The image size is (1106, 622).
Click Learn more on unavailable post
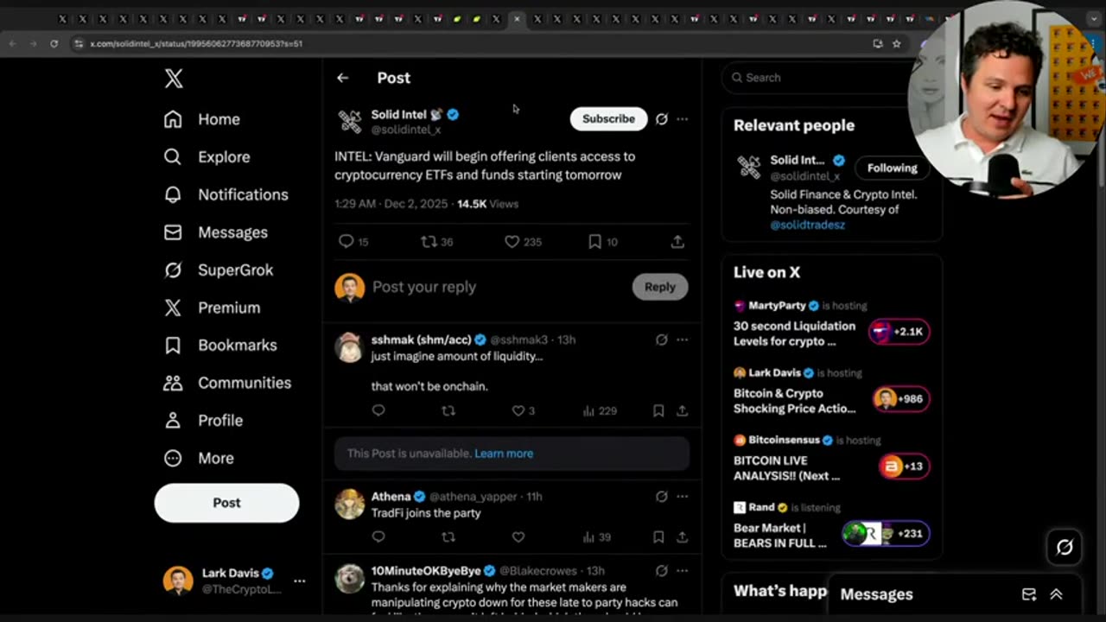tap(504, 454)
